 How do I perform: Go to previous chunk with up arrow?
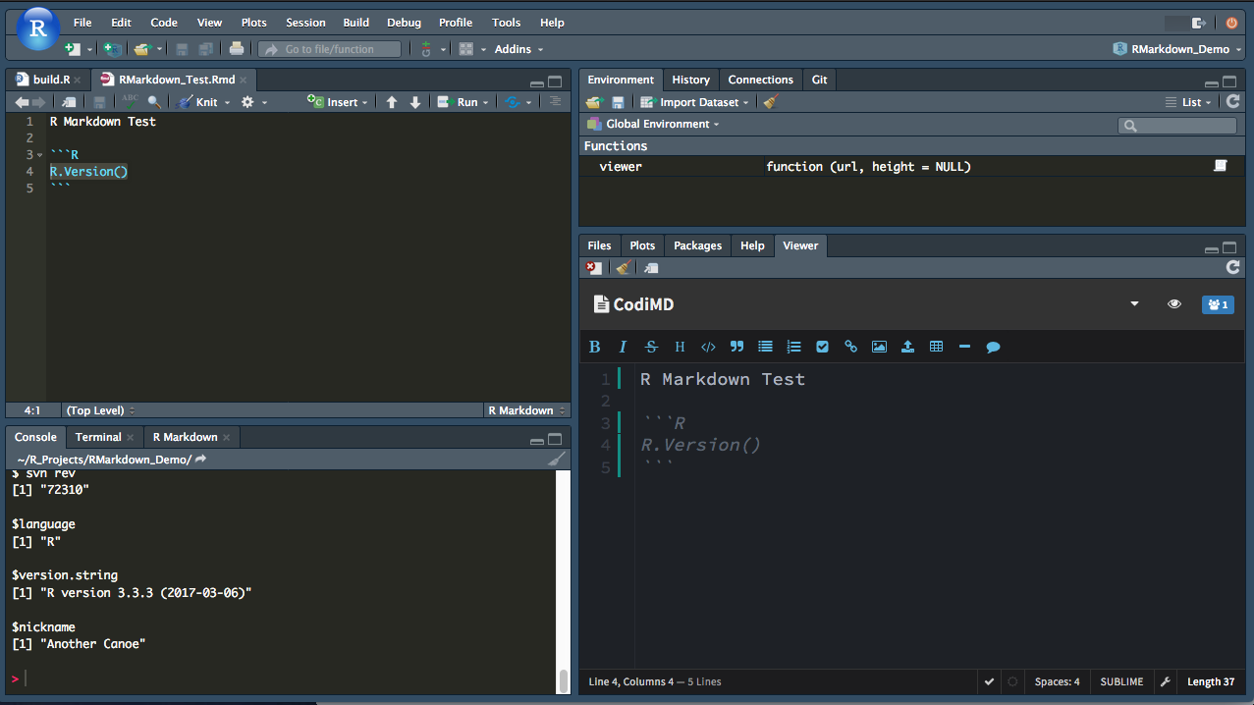coord(392,102)
